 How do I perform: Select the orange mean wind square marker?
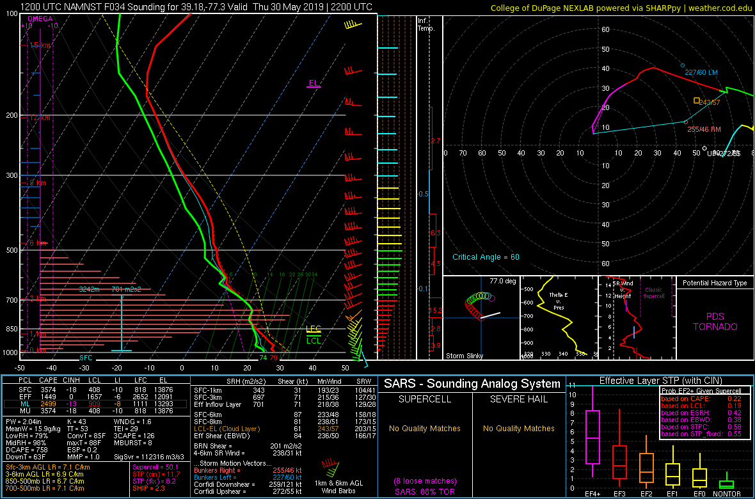coord(697,100)
